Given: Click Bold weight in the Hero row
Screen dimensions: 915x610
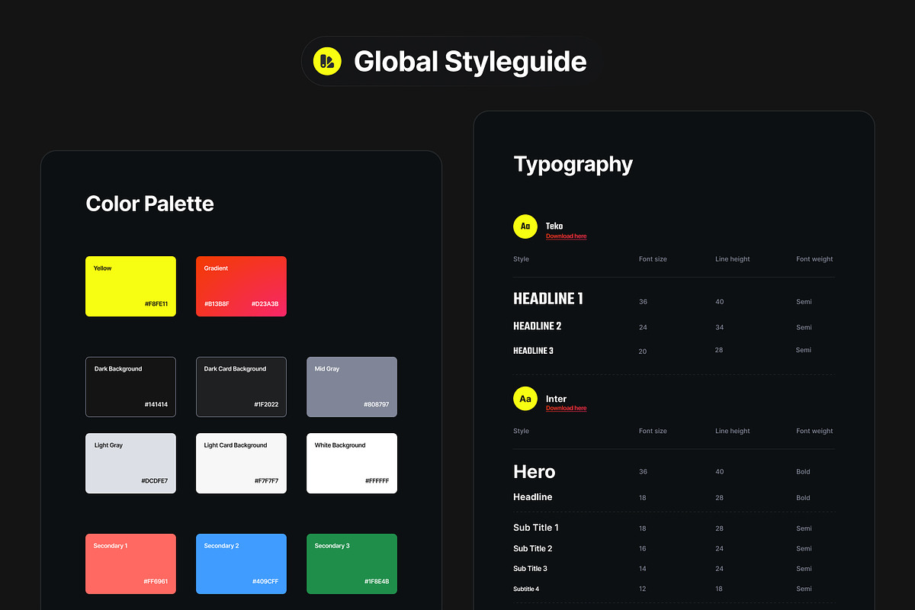Looking at the screenshot, I should pos(803,472).
